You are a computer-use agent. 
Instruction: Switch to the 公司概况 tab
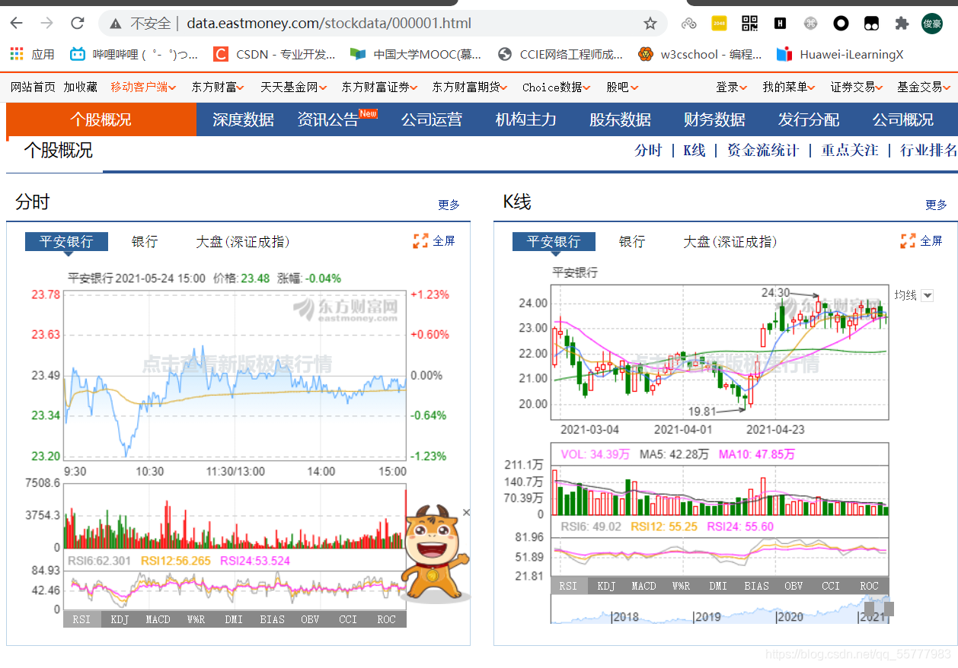coord(902,119)
